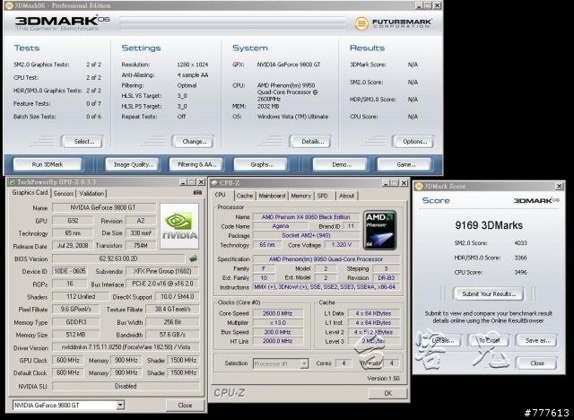Click the AMD Phenom logo in CPU-Z
The width and height of the screenshot is (574, 420).
tap(379, 230)
